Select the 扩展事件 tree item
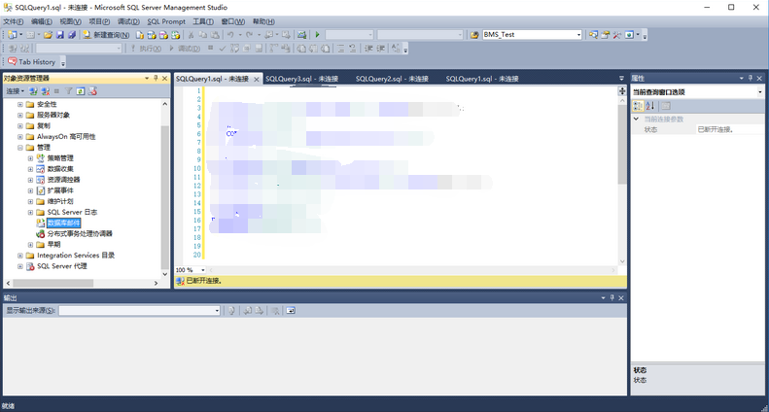The width and height of the screenshot is (769, 412). pos(60,190)
